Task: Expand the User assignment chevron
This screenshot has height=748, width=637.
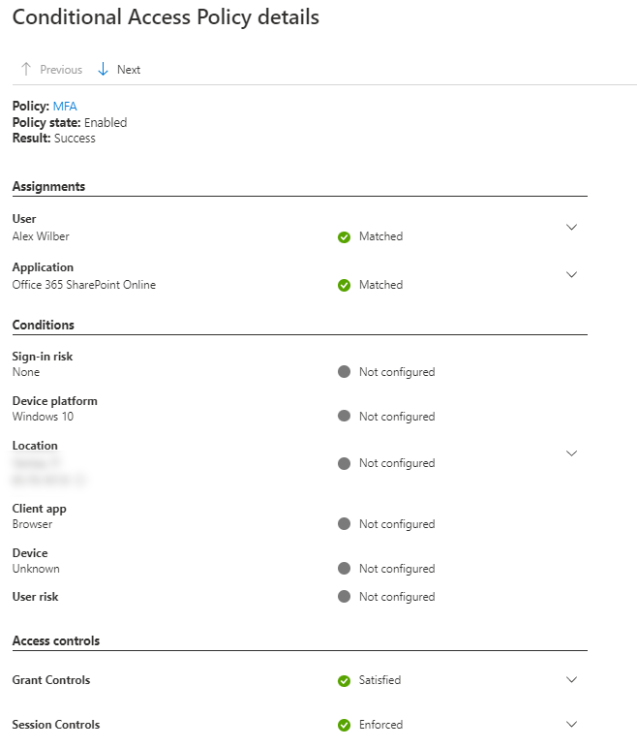Action: click(571, 227)
